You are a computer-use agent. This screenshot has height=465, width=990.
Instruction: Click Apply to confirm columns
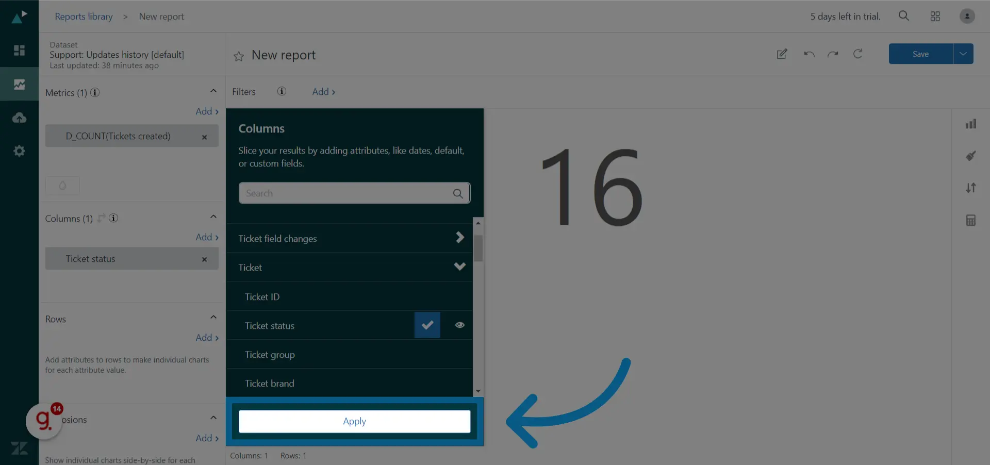click(354, 421)
